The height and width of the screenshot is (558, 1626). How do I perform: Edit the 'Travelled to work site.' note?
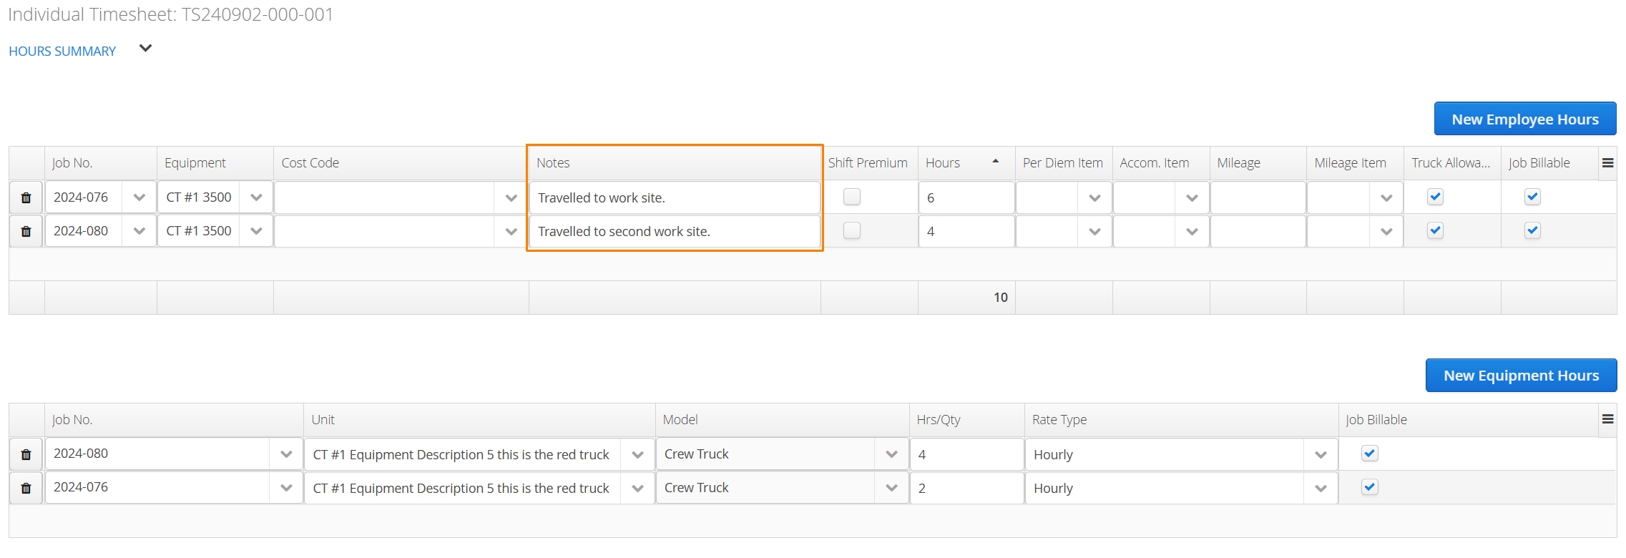click(675, 197)
